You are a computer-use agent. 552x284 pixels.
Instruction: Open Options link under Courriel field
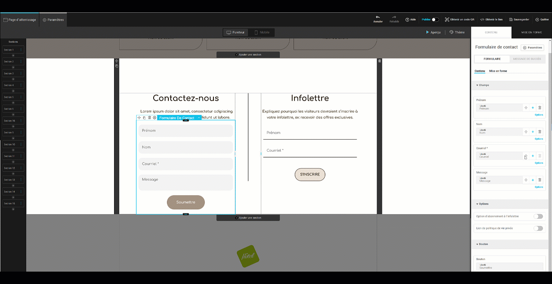click(539, 163)
